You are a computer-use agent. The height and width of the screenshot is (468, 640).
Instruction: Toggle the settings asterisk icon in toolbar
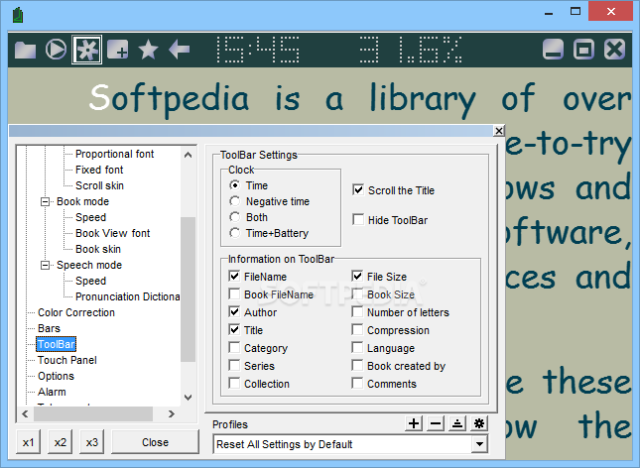point(87,50)
